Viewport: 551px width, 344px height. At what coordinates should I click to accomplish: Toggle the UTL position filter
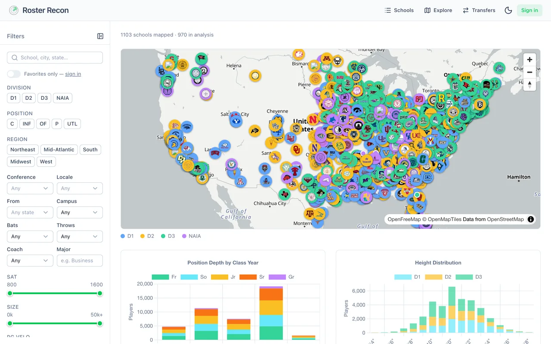(72, 124)
